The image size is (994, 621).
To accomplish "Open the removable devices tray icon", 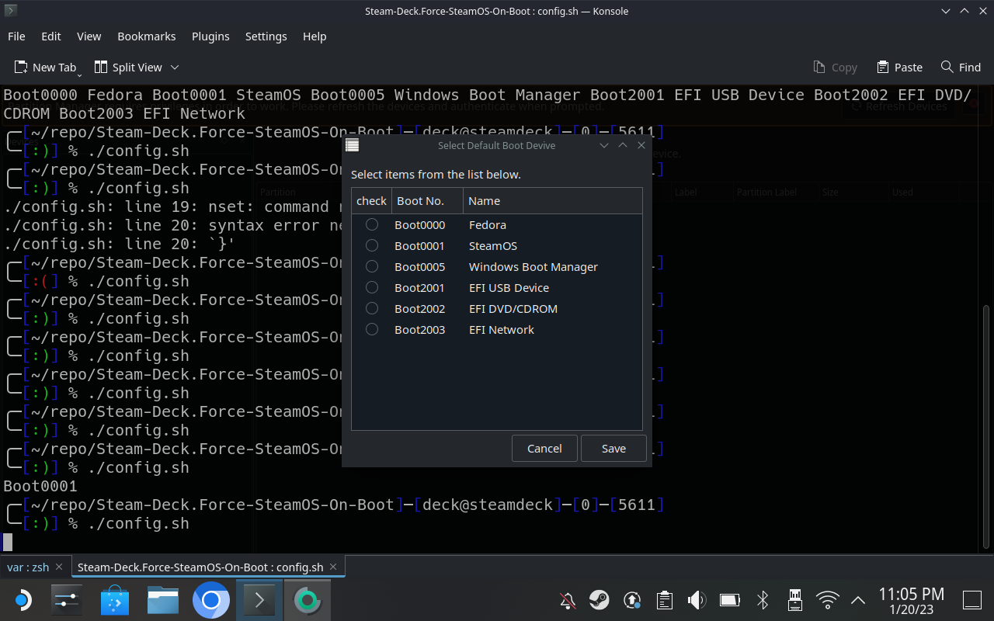I will pos(794,600).
